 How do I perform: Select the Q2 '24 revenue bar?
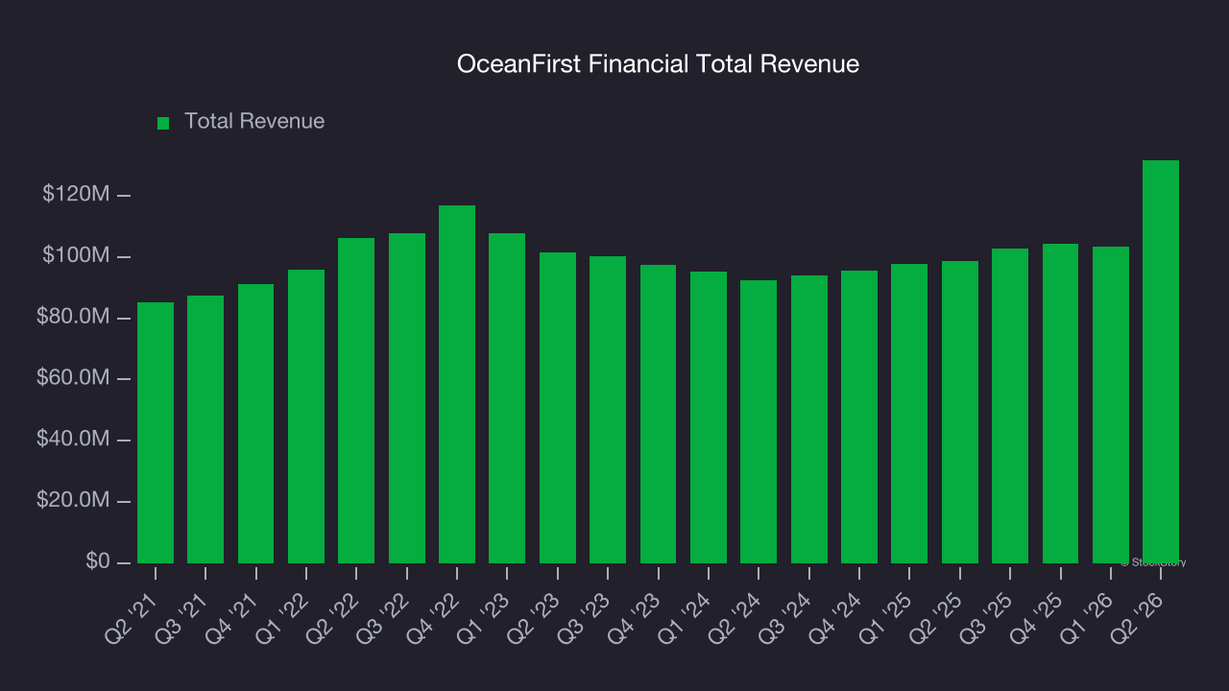759,421
